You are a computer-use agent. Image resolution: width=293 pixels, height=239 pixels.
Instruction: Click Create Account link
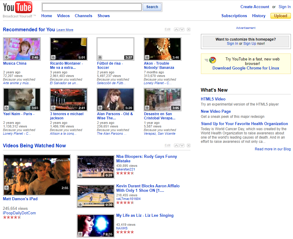click(255, 7)
